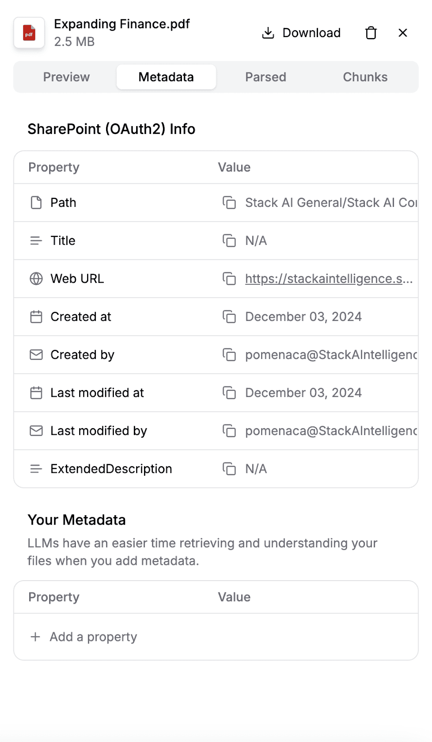Close the file details panel
Screen dimensions: 432x742
[403, 33]
